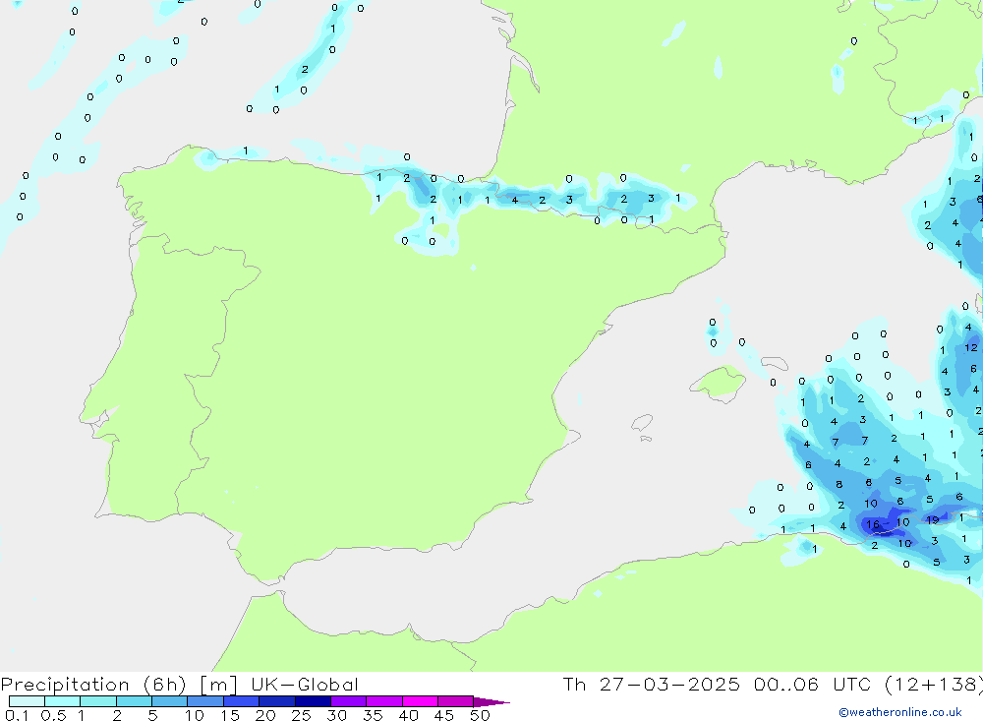The height and width of the screenshot is (721, 983).
Task: Select the 20–25 legend color swatch
Action: [x=277, y=701]
